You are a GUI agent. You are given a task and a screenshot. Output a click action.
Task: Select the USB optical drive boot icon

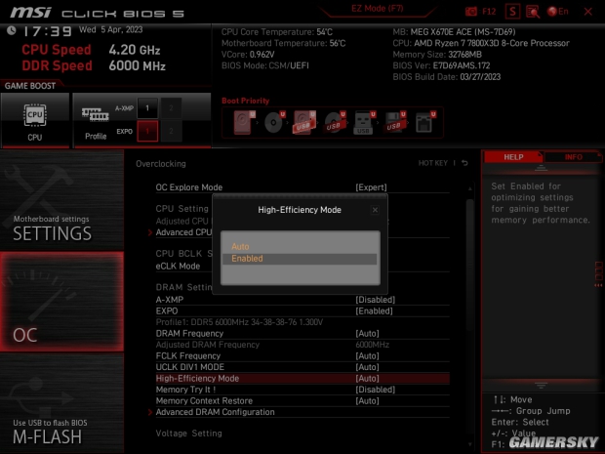(335, 122)
